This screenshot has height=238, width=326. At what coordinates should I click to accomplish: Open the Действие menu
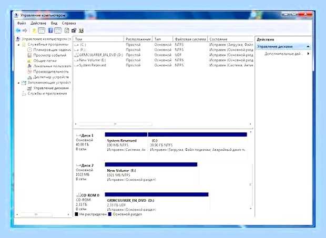point(38,23)
